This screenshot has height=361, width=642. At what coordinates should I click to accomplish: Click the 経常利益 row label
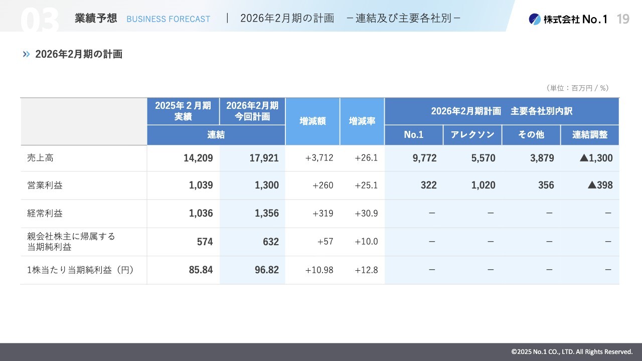[x=45, y=213]
